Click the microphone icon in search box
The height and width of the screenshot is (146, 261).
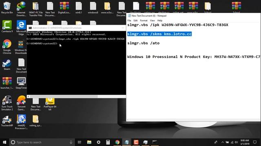pos(71,142)
